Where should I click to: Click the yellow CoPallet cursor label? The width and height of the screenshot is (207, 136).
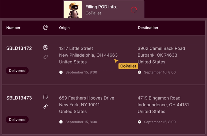[128, 66]
